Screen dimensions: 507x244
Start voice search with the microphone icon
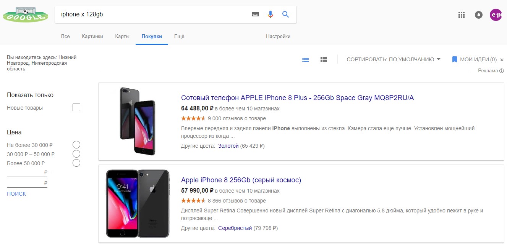271,14
